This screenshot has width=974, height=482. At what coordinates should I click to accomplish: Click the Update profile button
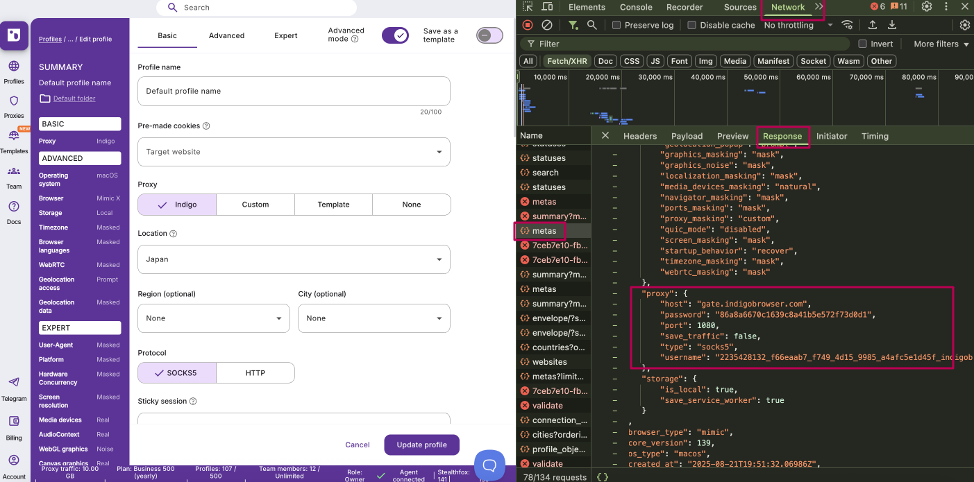421,445
